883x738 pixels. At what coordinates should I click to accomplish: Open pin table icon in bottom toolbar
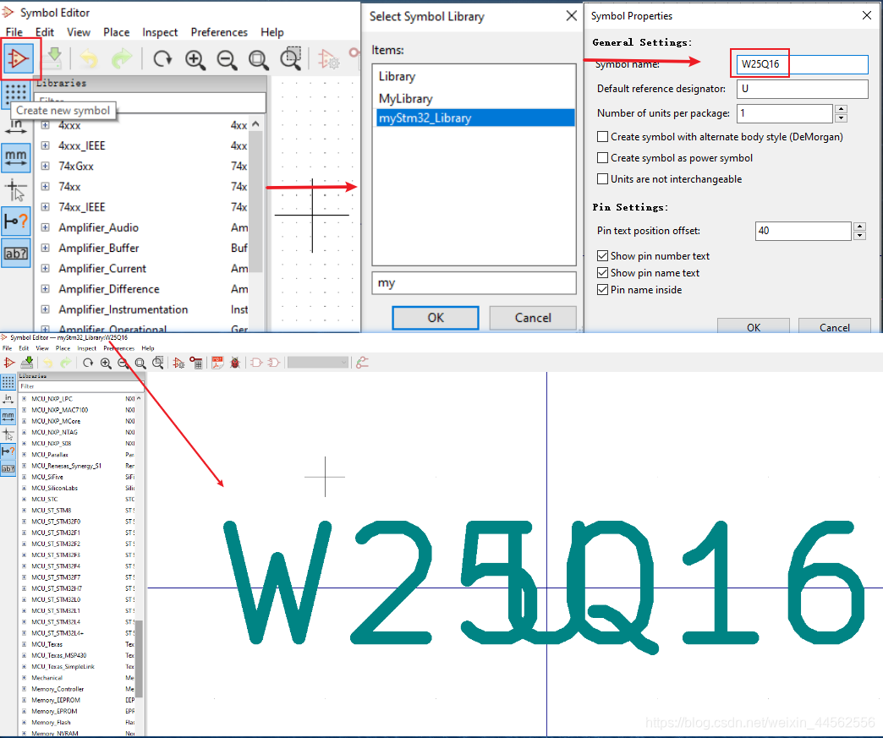click(196, 364)
